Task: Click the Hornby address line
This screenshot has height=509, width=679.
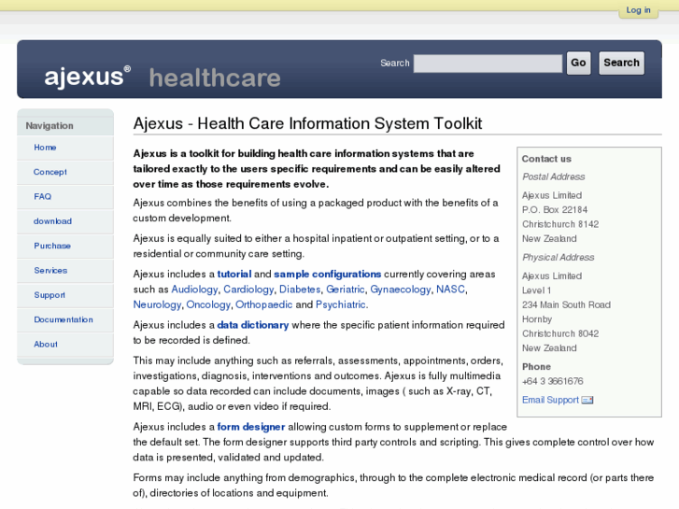Action: coord(537,319)
